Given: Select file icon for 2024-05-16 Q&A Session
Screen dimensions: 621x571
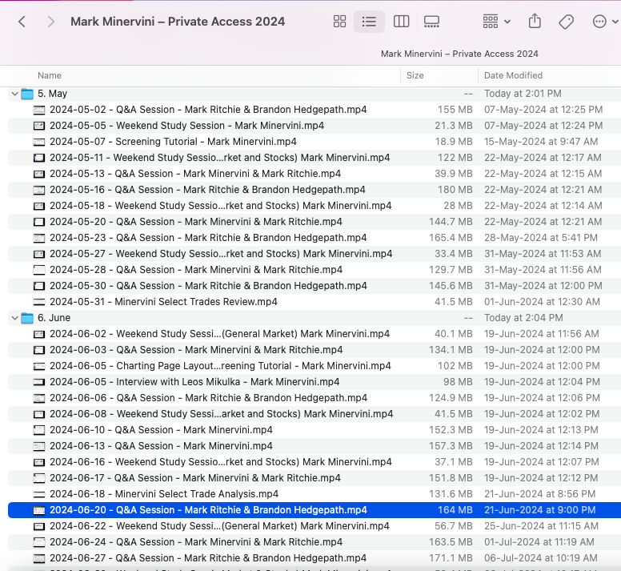Looking at the screenshot, I should coord(38,190).
